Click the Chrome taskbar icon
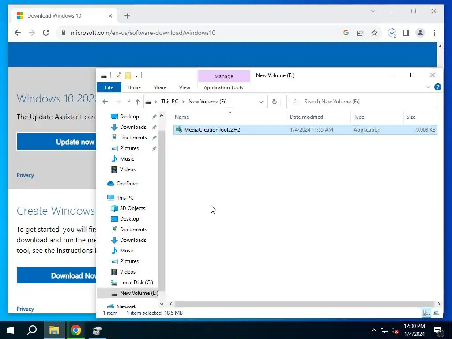452x339 pixels. coord(76,330)
